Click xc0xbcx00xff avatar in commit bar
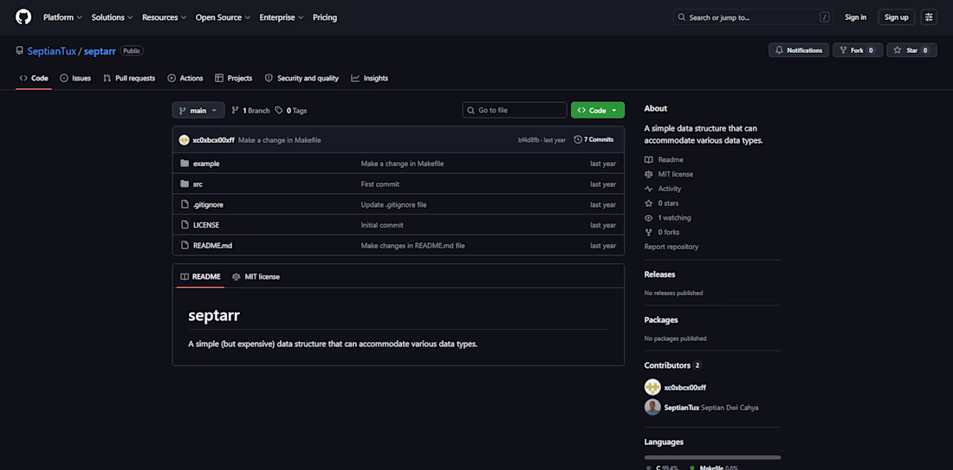Viewport: 953px width, 470px height. [x=185, y=139]
